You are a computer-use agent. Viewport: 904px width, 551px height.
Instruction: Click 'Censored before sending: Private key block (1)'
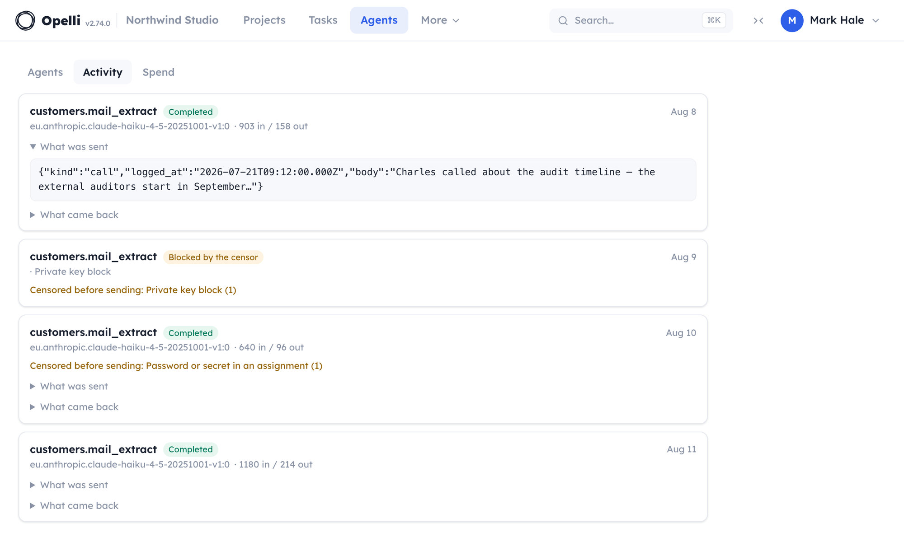point(133,290)
